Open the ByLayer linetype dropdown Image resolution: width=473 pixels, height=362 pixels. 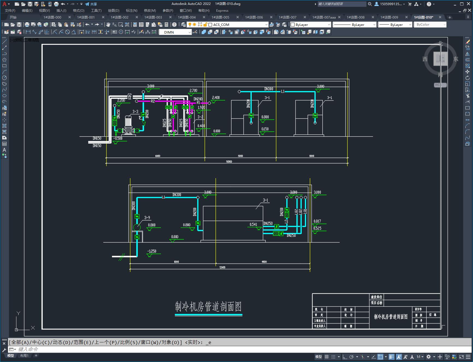pyautogui.click(x=374, y=25)
